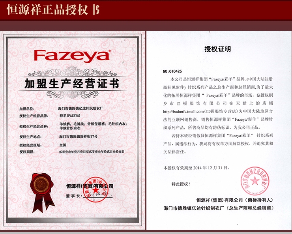Click the round red stamp over 恒源祥(集团)有限公司

point(95,190)
